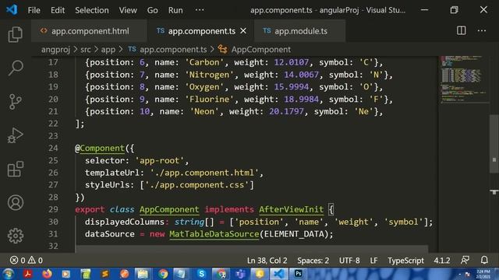Open the Edit menu
Screen dimensions: 499x280
click(x=58, y=10)
